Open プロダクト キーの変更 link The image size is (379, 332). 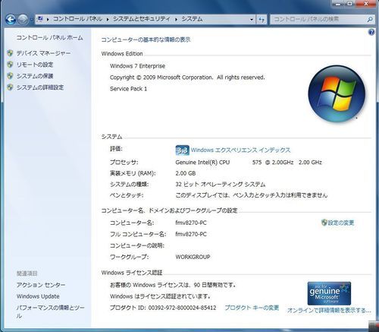pyautogui.click(x=252, y=308)
